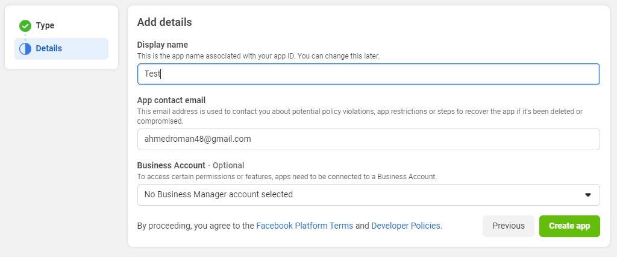
Task: Click the 'Optional' text next to Business Account
Action: pos(228,165)
